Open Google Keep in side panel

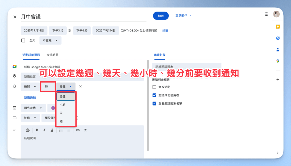tap(278, 27)
